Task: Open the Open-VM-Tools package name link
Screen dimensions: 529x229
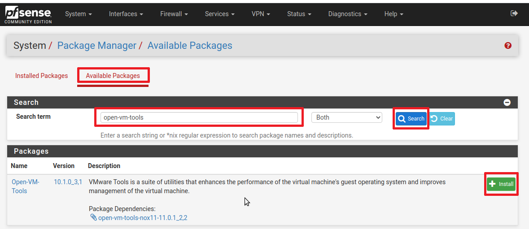Action: point(26,186)
